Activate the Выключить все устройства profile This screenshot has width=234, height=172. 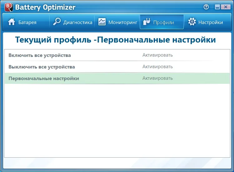tap(157, 67)
